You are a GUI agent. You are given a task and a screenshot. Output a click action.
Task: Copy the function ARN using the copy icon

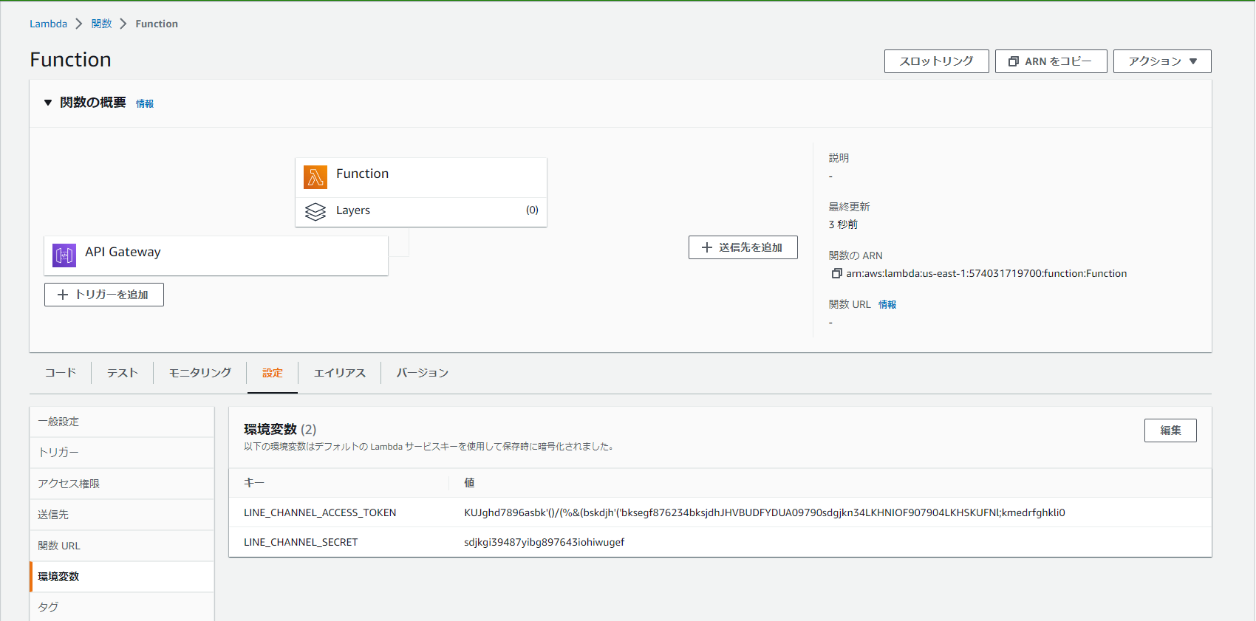point(836,273)
